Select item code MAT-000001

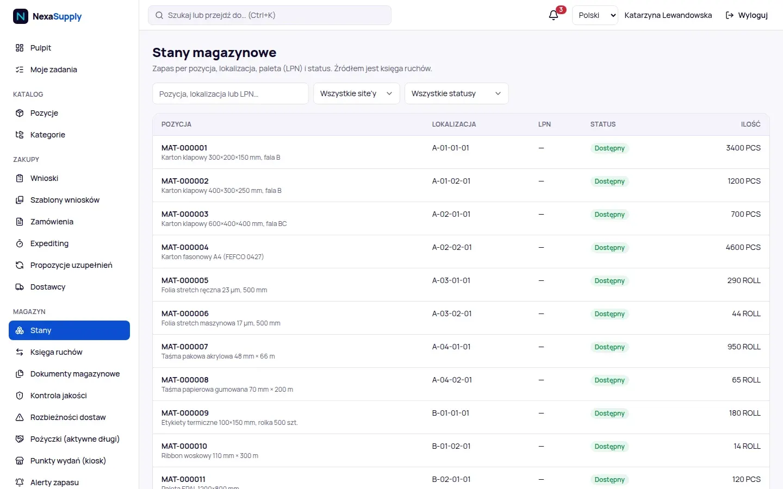184,148
